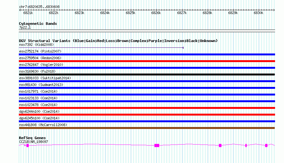The image size is (284, 163).
Task: Click the DGV Structural Variants track title
Action: point(118,41)
